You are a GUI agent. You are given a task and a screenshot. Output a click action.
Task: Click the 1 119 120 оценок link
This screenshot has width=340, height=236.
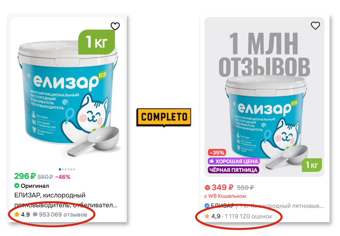click(x=248, y=216)
